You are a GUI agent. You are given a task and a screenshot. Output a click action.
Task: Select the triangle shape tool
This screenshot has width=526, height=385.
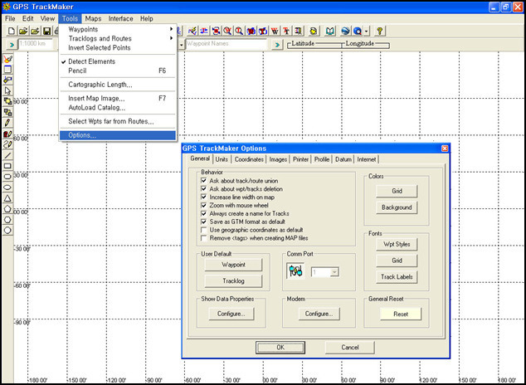[7, 198]
